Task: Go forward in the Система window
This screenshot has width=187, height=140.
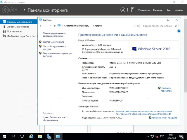Action: click(x=47, y=26)
